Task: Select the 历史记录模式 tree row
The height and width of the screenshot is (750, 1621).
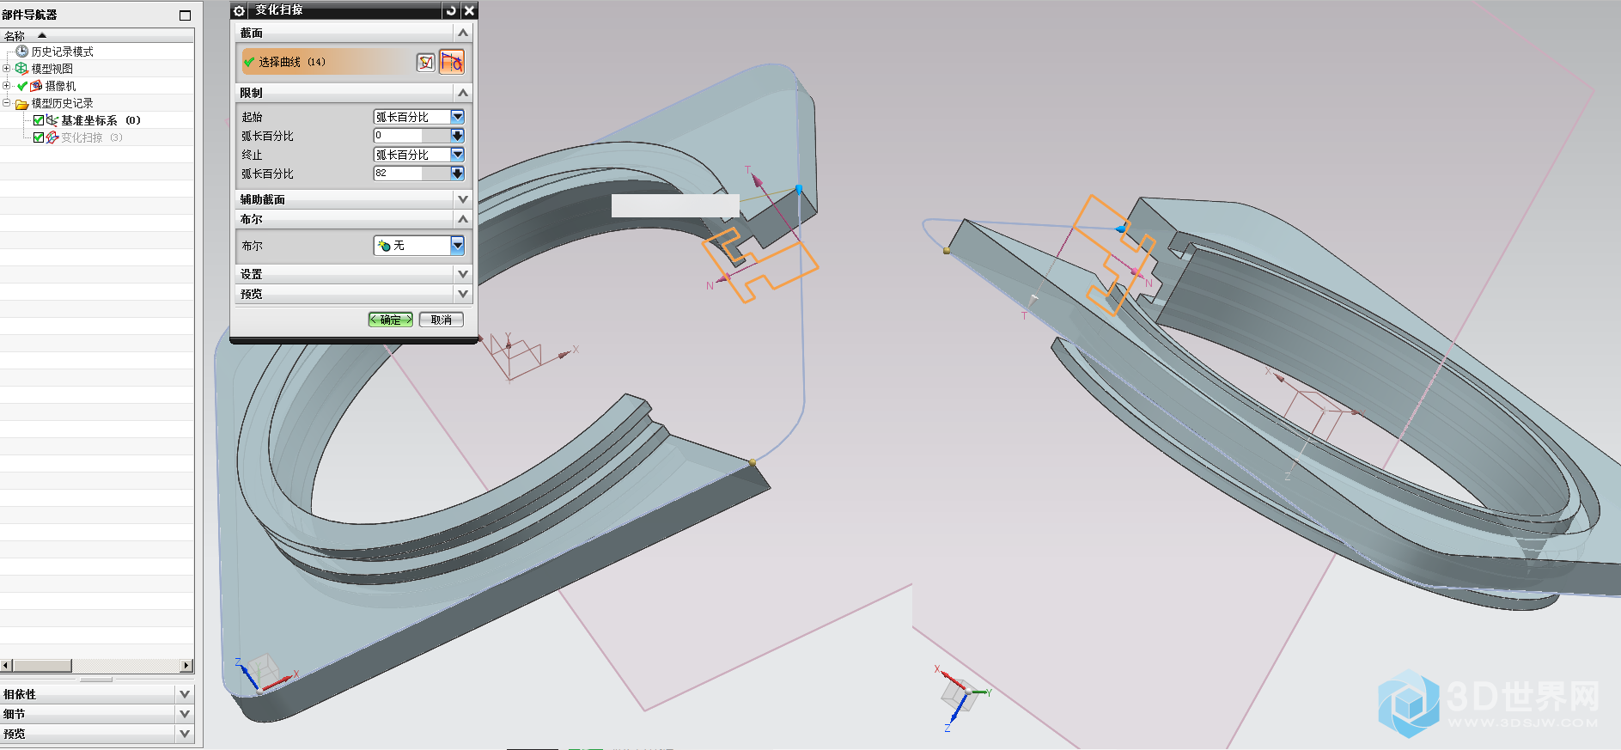Action: 97,52
